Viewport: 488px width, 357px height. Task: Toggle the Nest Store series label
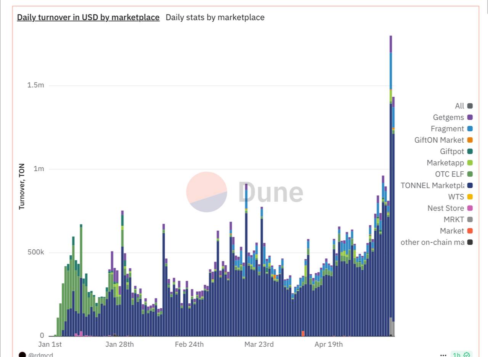(446, 208)
